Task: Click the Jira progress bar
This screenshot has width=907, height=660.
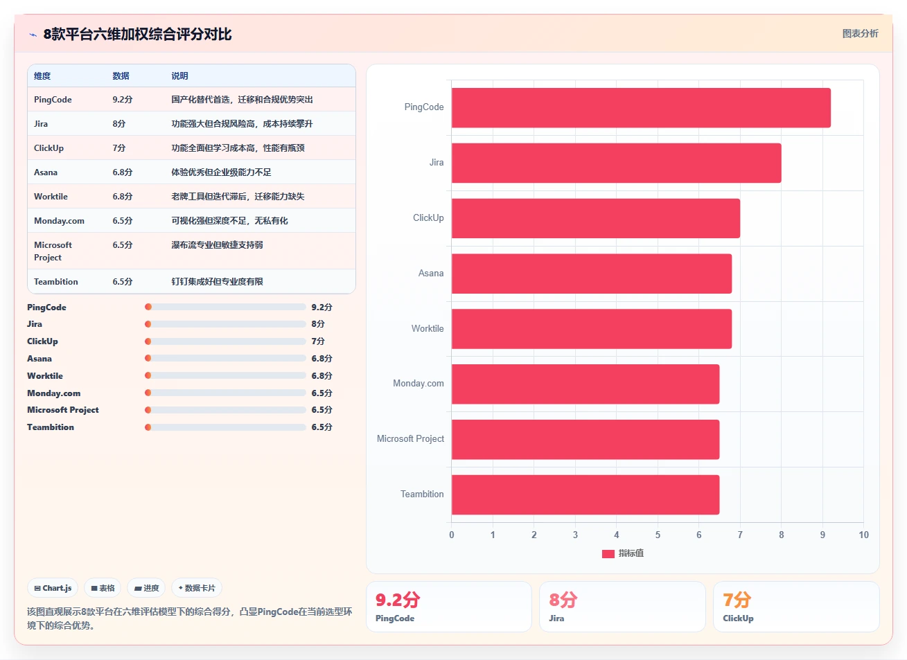Action: [x=225, y=324]
